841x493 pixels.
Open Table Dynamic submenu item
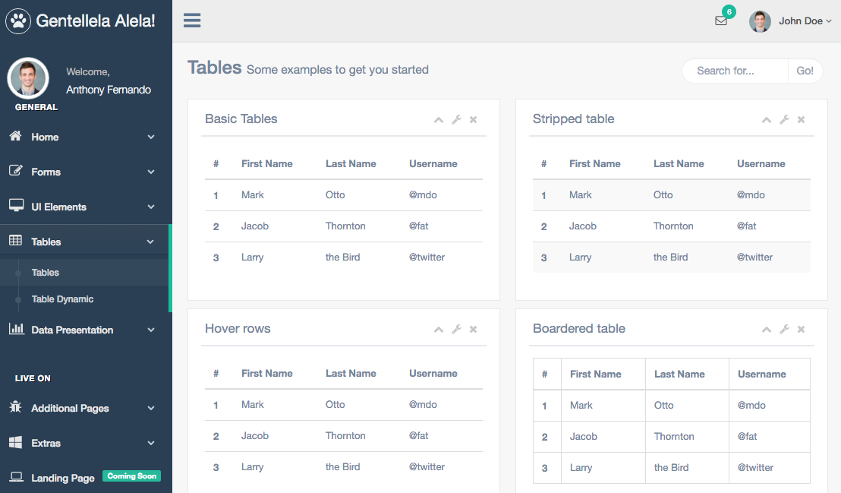62,299
